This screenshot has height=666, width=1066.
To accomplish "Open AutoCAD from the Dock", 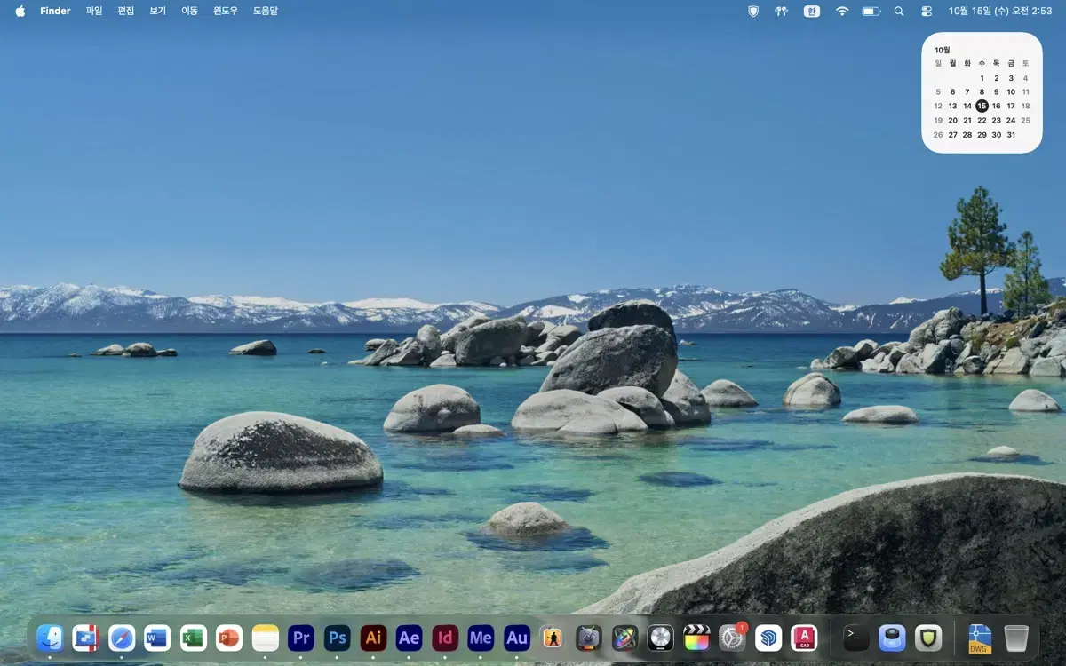I will pos(802,638).
